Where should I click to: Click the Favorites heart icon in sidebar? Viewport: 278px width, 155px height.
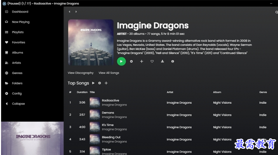click(7, 42)
